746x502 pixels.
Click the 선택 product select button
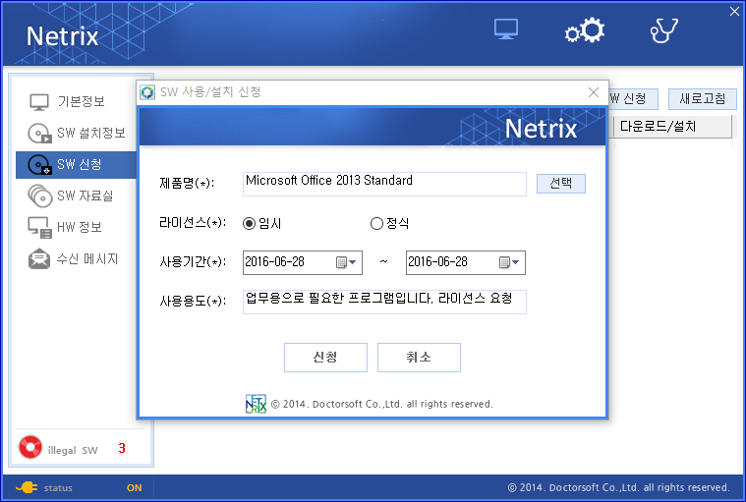tap(561, 184)
